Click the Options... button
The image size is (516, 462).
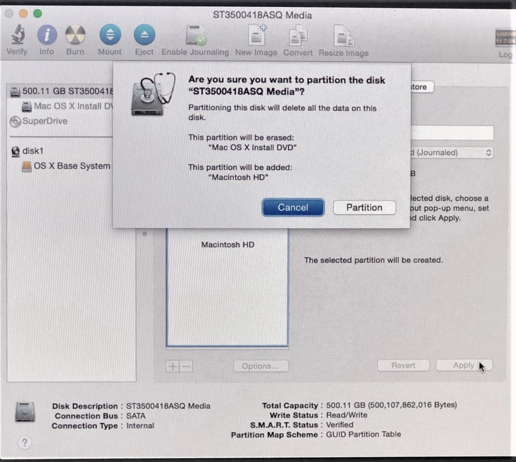tap(261, 366)
